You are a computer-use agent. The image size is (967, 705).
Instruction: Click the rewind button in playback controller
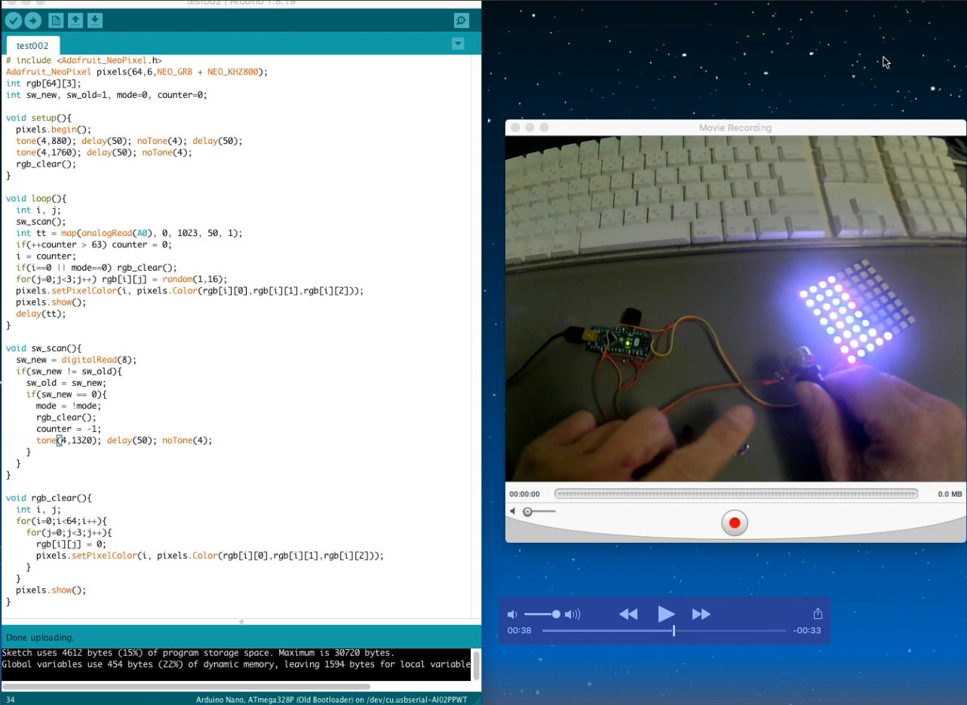coord(628,615)
